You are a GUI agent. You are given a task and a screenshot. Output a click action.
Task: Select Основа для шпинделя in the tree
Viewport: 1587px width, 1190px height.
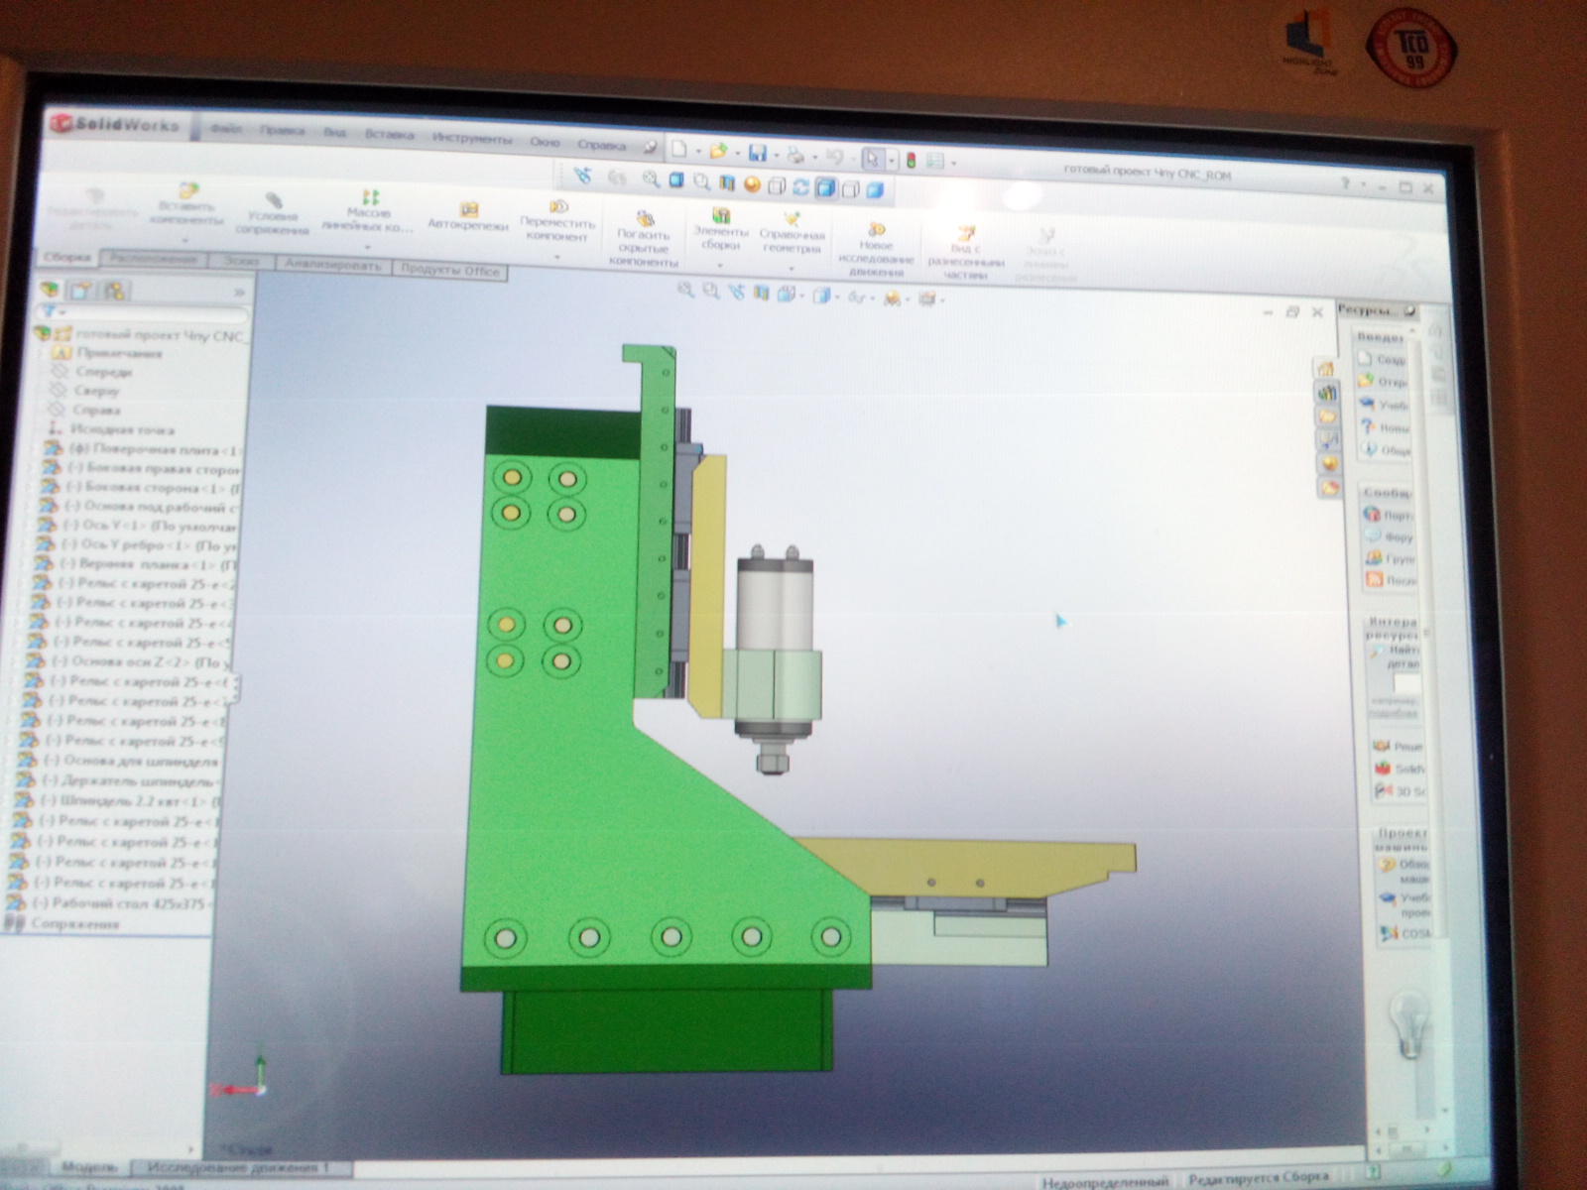119,762
